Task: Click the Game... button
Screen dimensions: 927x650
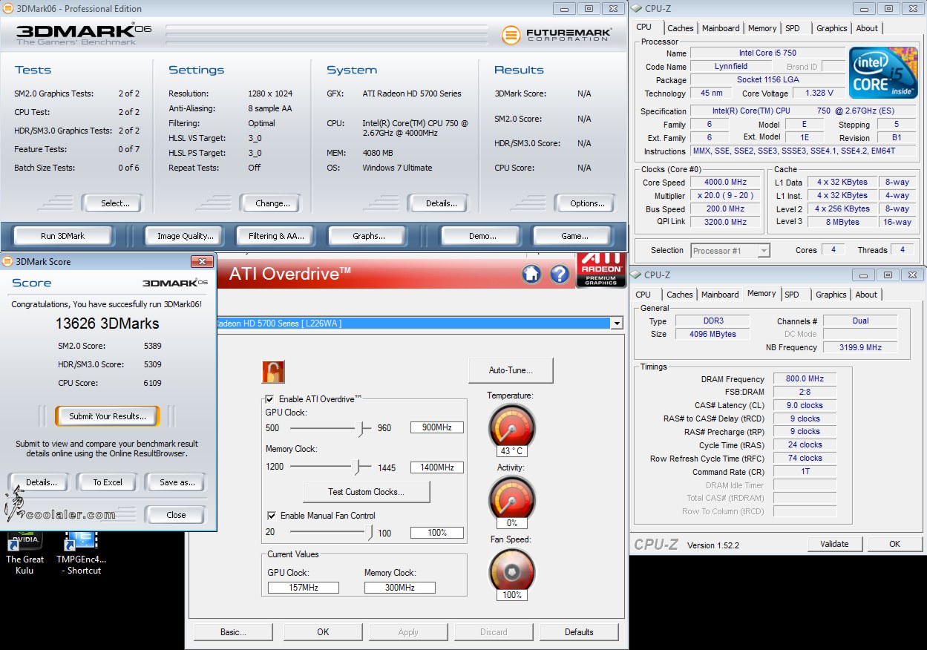Action: coord(574,236)
